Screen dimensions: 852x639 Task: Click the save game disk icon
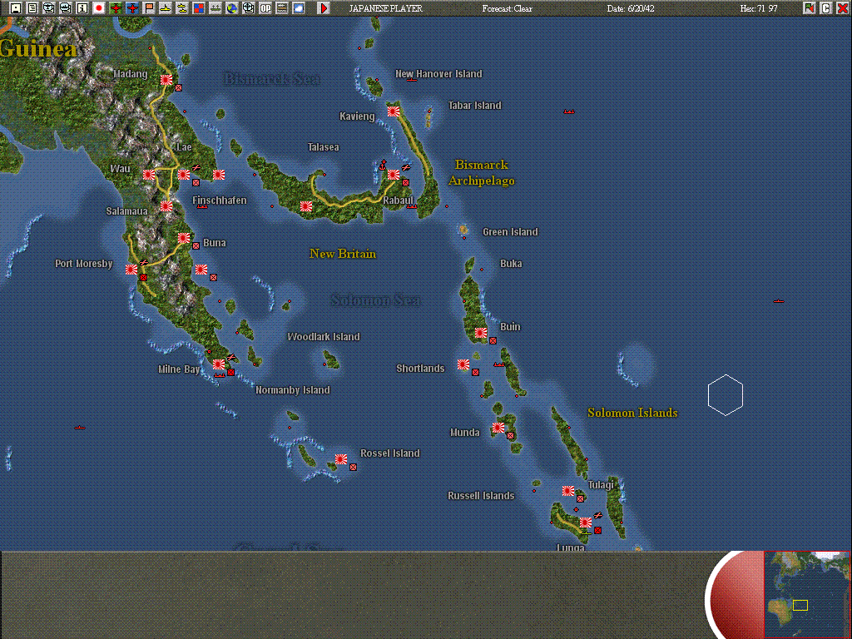pos(17,8)
